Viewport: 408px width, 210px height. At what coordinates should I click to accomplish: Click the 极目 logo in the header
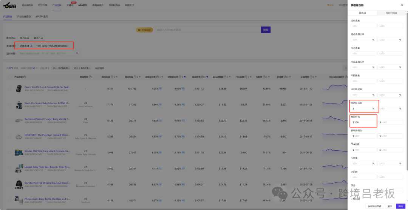point(9,5)
